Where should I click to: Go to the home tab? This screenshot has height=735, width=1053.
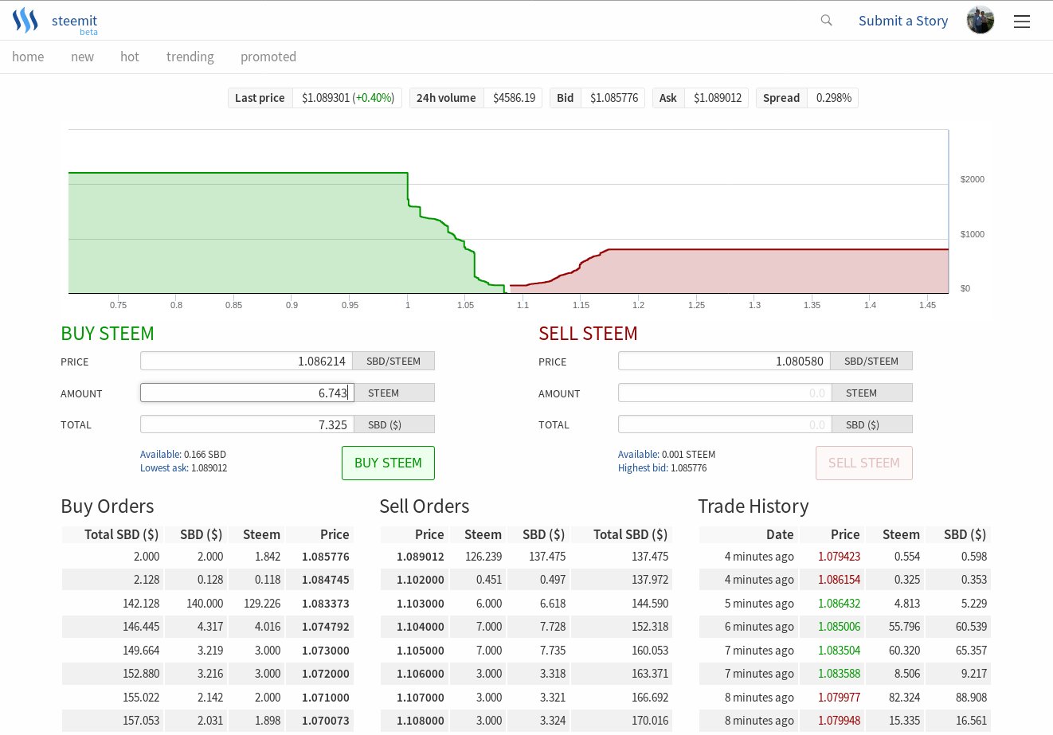(28, 57)
